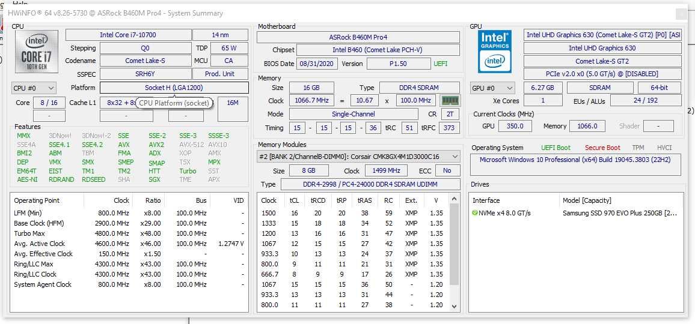Image resolution: width=695 pixels, height=324 pixels.
Task: Select the Turbo Max operating point row
Action: [129, 233]
